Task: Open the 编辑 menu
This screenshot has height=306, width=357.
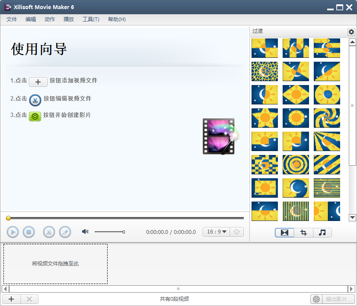Action: coord(31,19)
